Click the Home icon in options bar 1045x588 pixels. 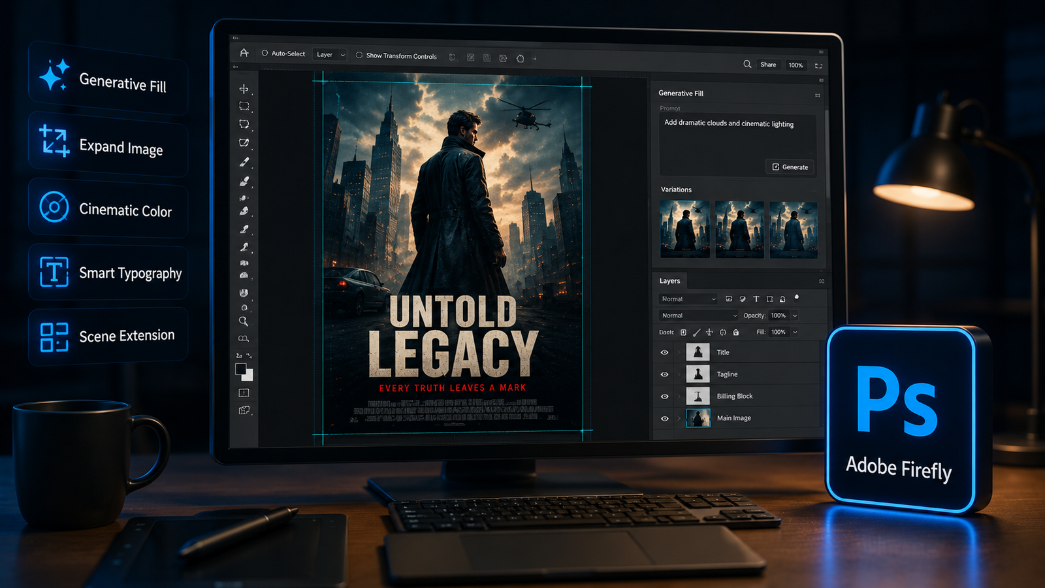244,53
